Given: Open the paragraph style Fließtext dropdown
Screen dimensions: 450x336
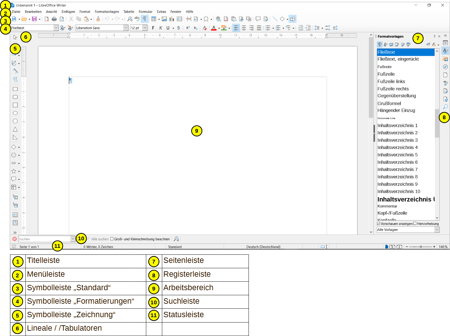Looking at the screenshot, I should click(56, 28).
